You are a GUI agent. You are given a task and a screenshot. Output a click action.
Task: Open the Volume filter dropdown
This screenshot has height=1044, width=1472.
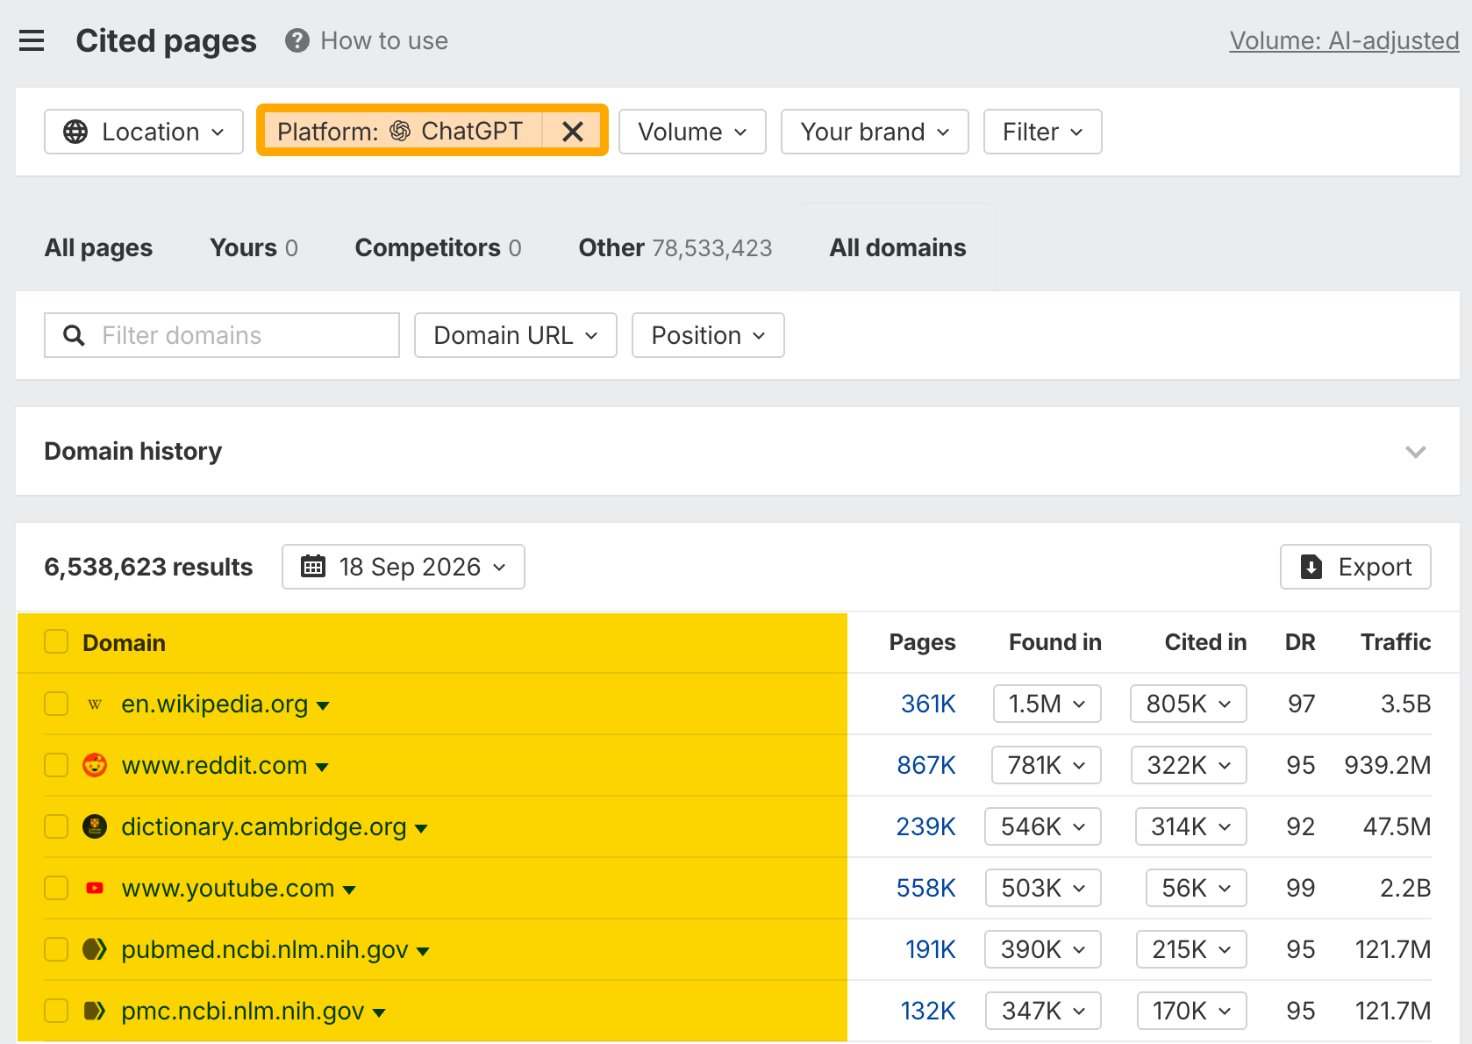coord(692,132)
